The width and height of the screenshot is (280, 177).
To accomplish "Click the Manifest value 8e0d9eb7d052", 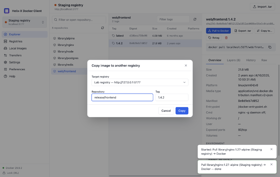I will pyautogui.click(x=248, y=101).
